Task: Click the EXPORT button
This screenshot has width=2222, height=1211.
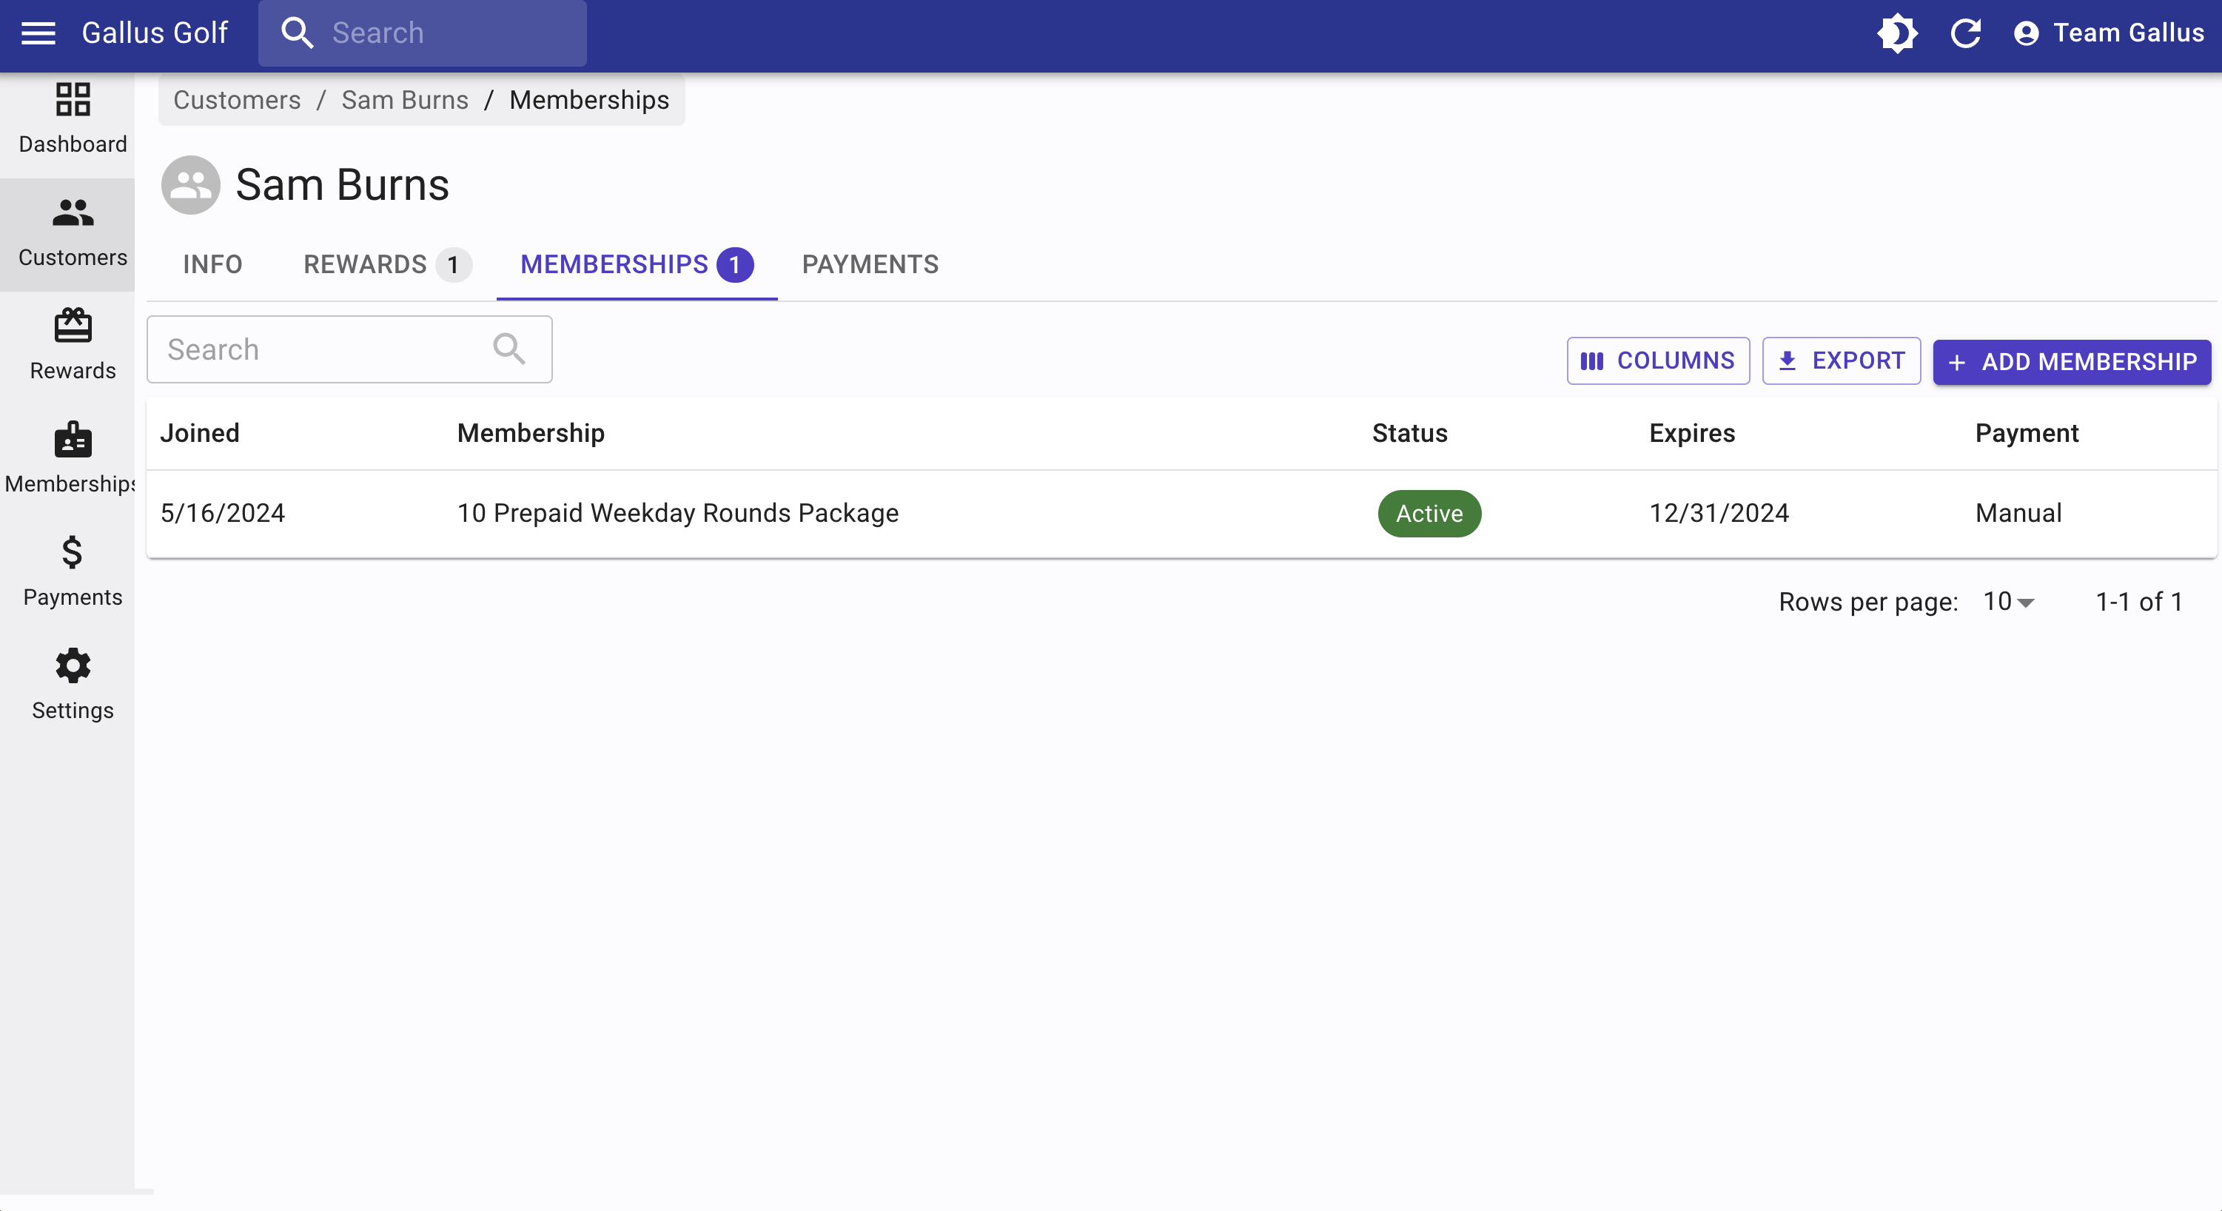Action: [1841, 360]
